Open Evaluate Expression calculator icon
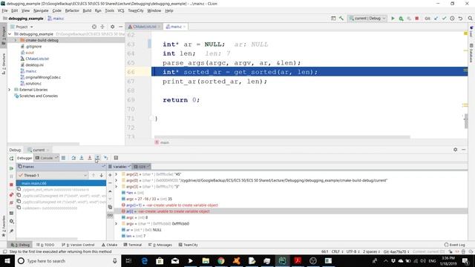The width and height of the screenshot is (475, 267). click(x=116, y=158)
